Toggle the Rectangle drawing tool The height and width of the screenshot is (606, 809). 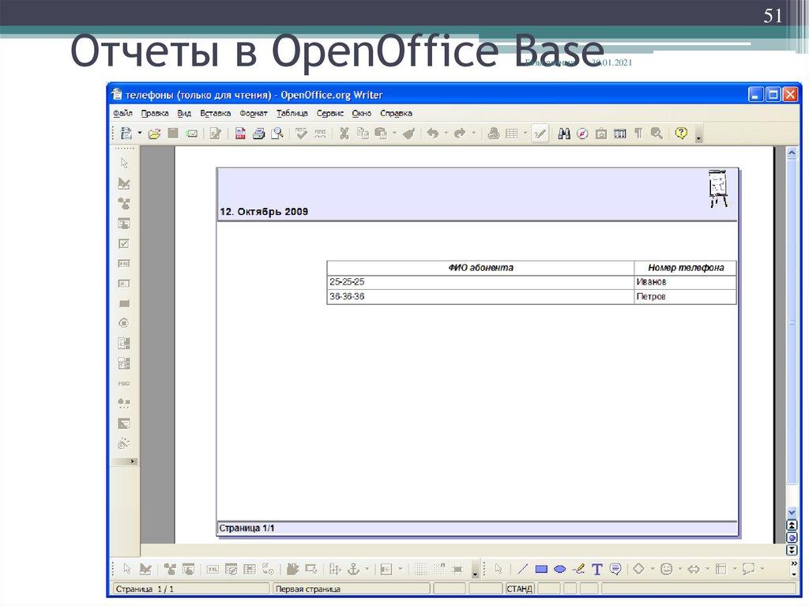pyautogui.click(x=541, y=568)
